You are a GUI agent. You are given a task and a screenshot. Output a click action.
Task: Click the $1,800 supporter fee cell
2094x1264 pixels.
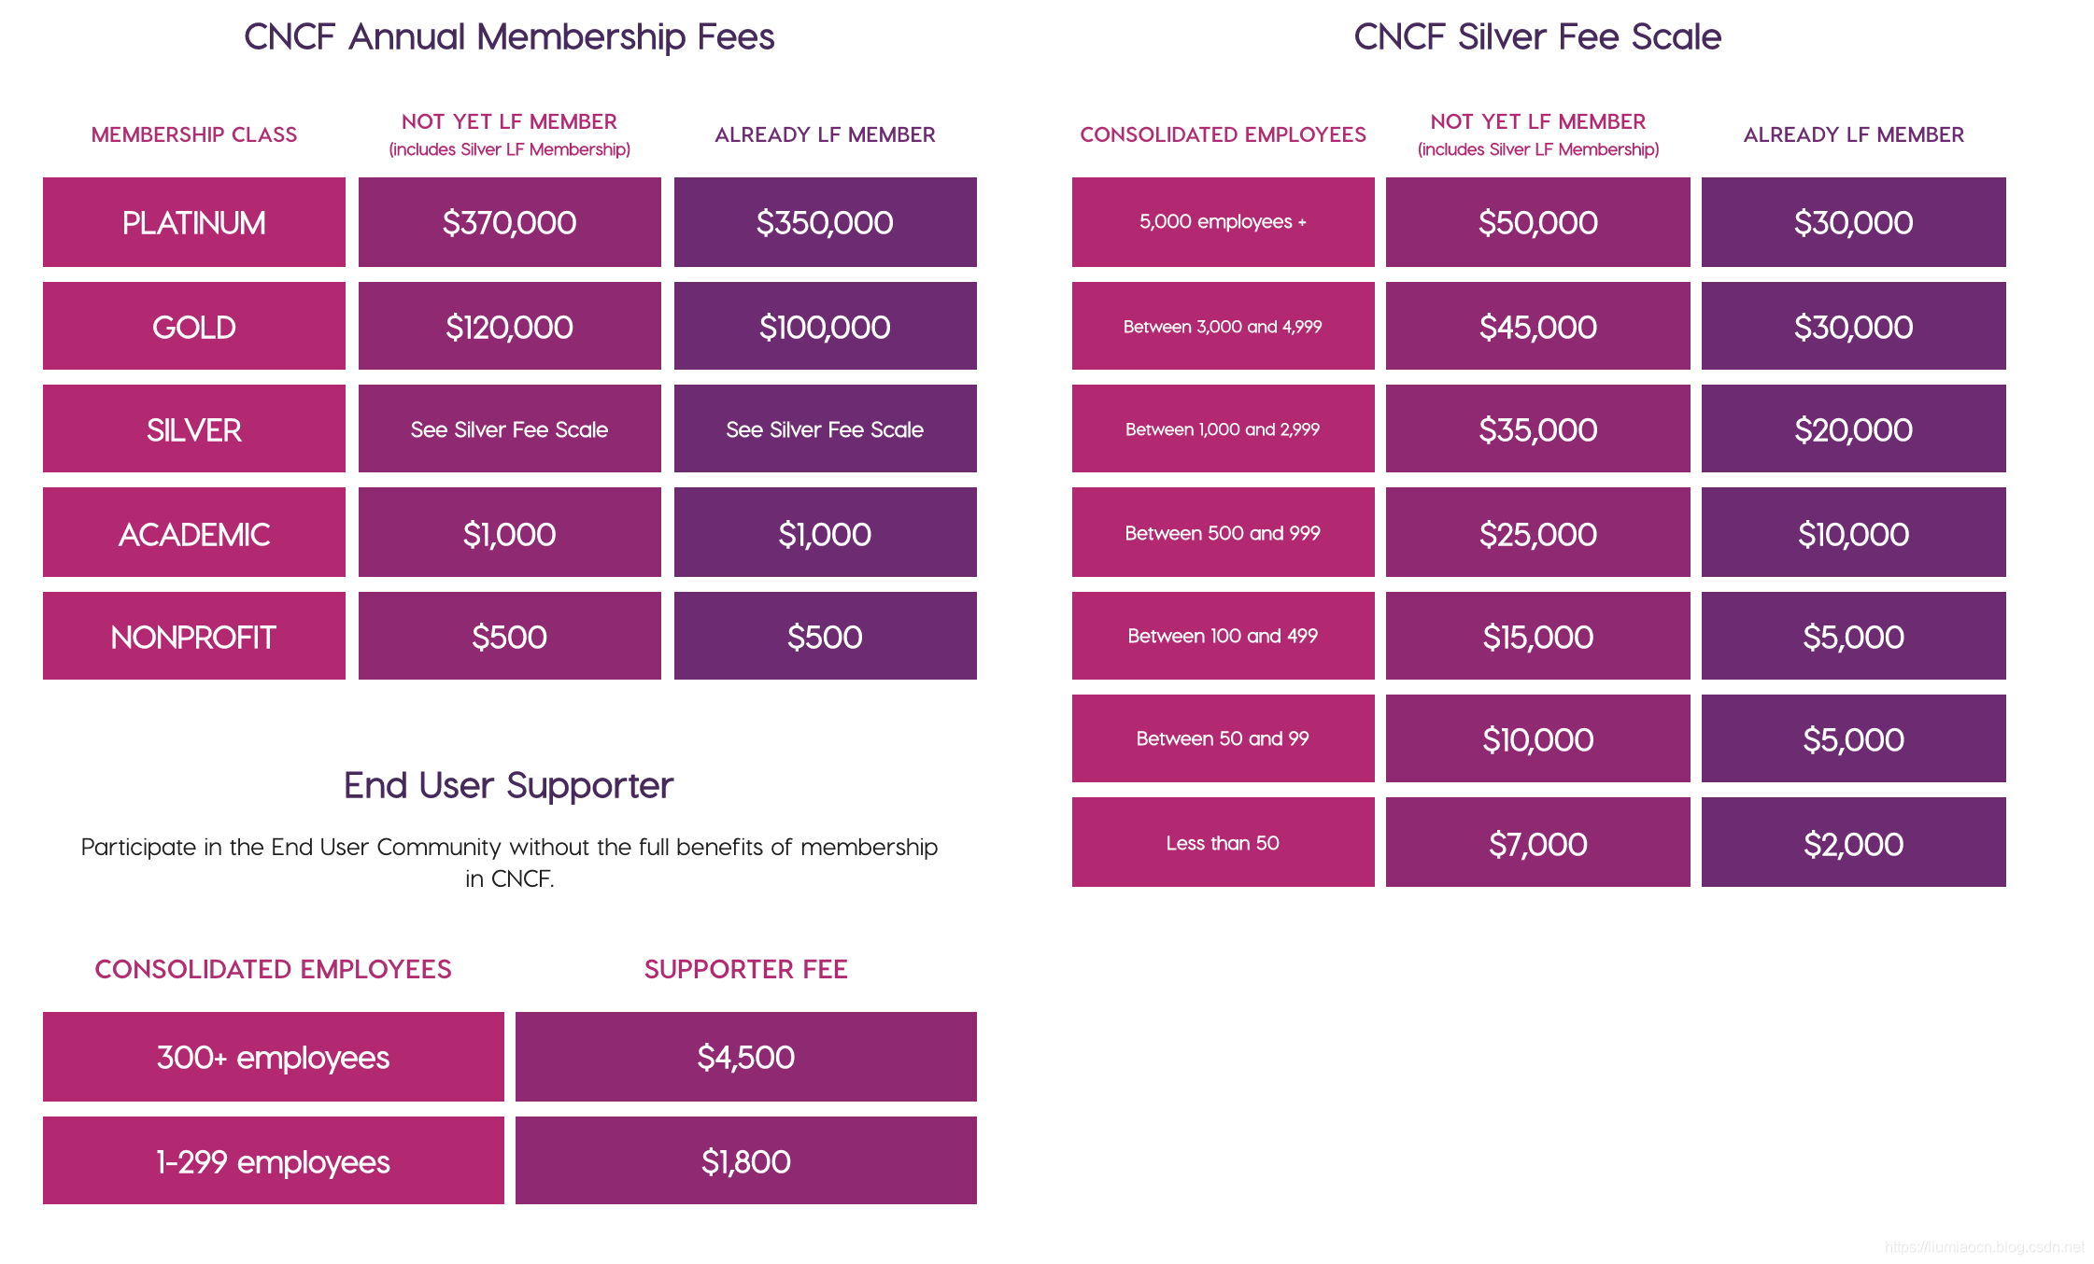745,1160
